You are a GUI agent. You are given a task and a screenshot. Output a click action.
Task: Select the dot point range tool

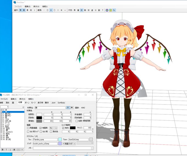point(44,10)
